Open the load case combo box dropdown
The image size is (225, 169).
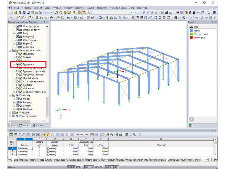pos(131,13)
